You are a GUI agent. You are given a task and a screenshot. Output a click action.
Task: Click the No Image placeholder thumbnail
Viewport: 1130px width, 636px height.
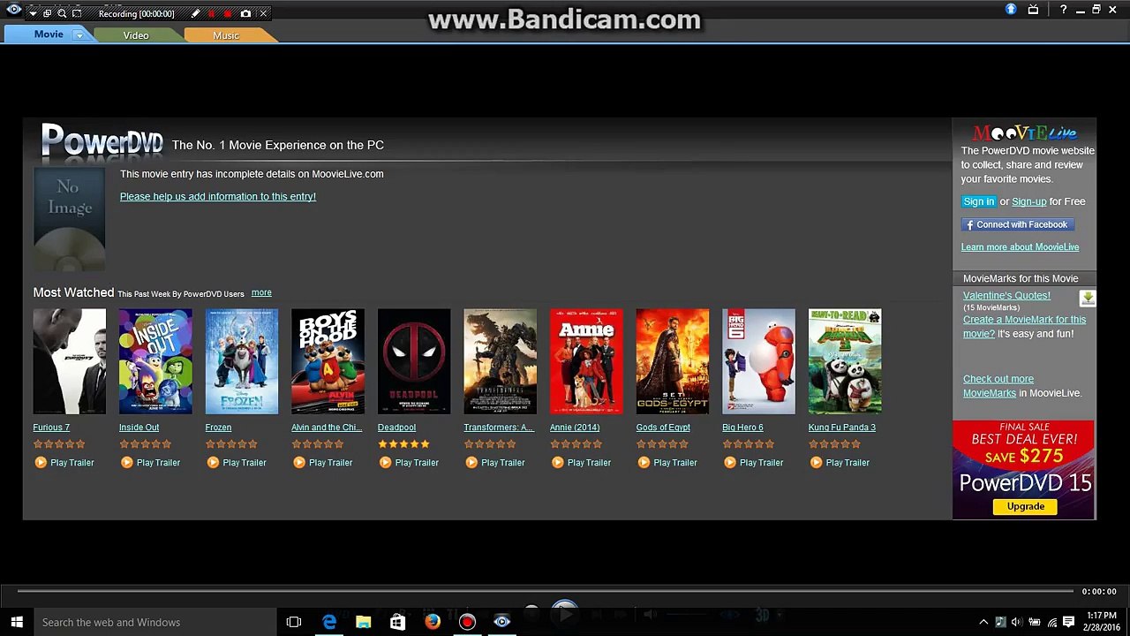[69, 219]
